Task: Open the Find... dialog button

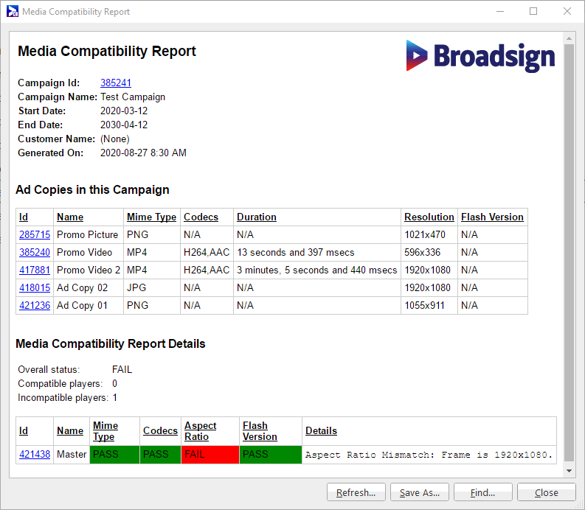Action: point(482,493)
